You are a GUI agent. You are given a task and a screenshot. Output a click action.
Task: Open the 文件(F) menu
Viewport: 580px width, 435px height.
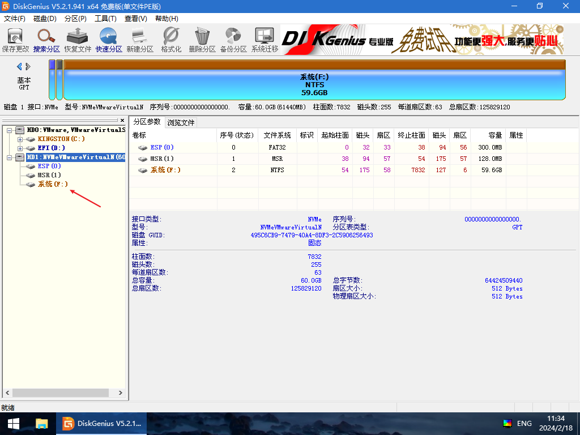coord(14,19)
